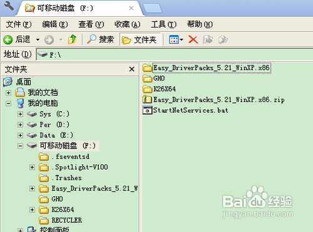
Task: Open the 查看(V) menu
Action: click(x=91, y=24)
